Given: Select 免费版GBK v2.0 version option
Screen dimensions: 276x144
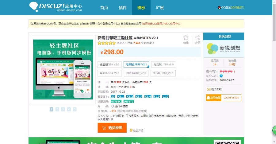Looking at the screenshot, I should [x=109, y=64].
